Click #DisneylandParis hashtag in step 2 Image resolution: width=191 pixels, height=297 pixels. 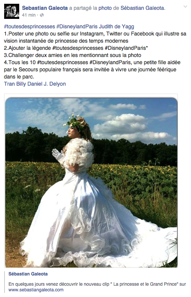click(125, 48)
